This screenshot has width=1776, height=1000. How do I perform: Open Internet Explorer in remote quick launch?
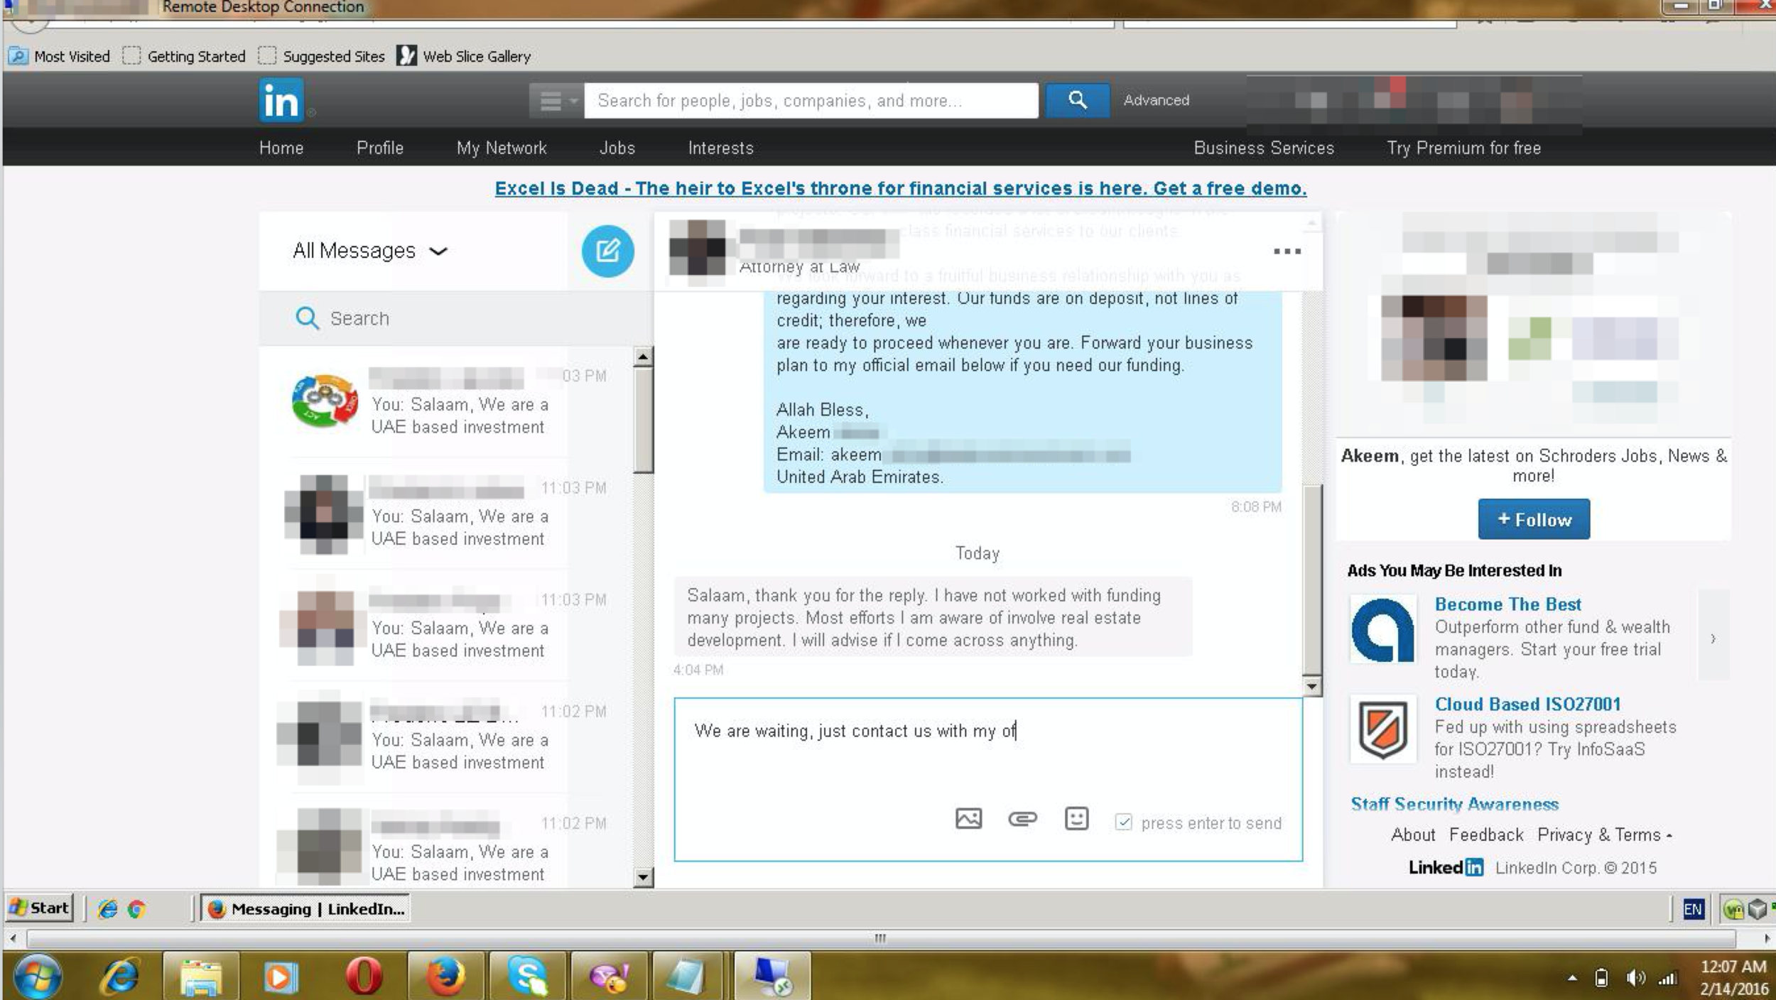coord(107,909)
